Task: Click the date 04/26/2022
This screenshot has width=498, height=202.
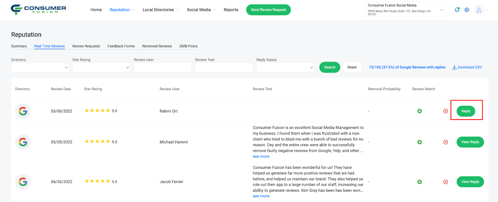Action: click(62, 182)
